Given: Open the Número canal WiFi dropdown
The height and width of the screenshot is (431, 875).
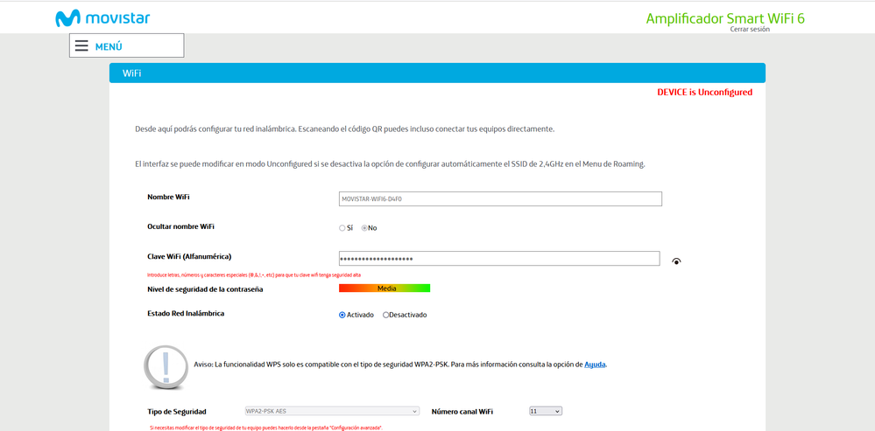Looking at the screenshot, I should click(545, 411).
